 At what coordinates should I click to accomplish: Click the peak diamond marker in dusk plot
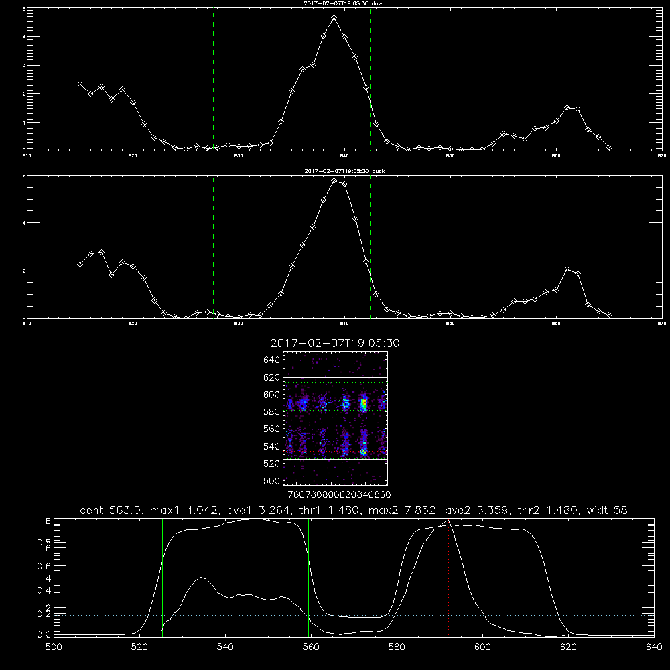334,181
